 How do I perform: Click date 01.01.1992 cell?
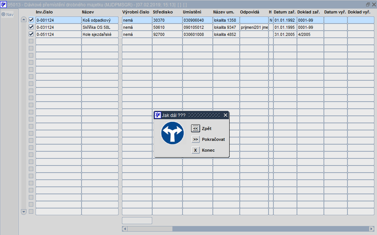(x=285, y=20)
